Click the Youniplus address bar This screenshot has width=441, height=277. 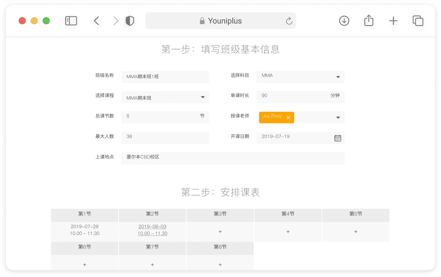[x=220, y=21]
